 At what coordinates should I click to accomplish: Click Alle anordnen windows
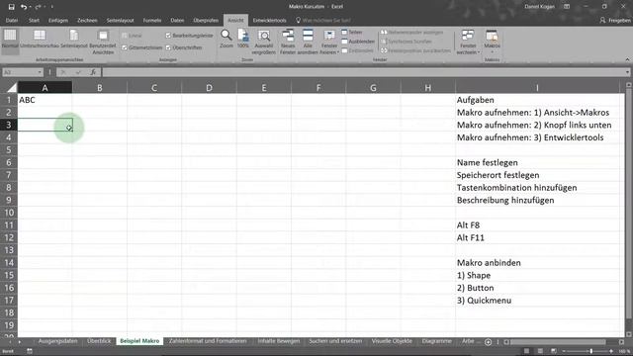[308, 42]
